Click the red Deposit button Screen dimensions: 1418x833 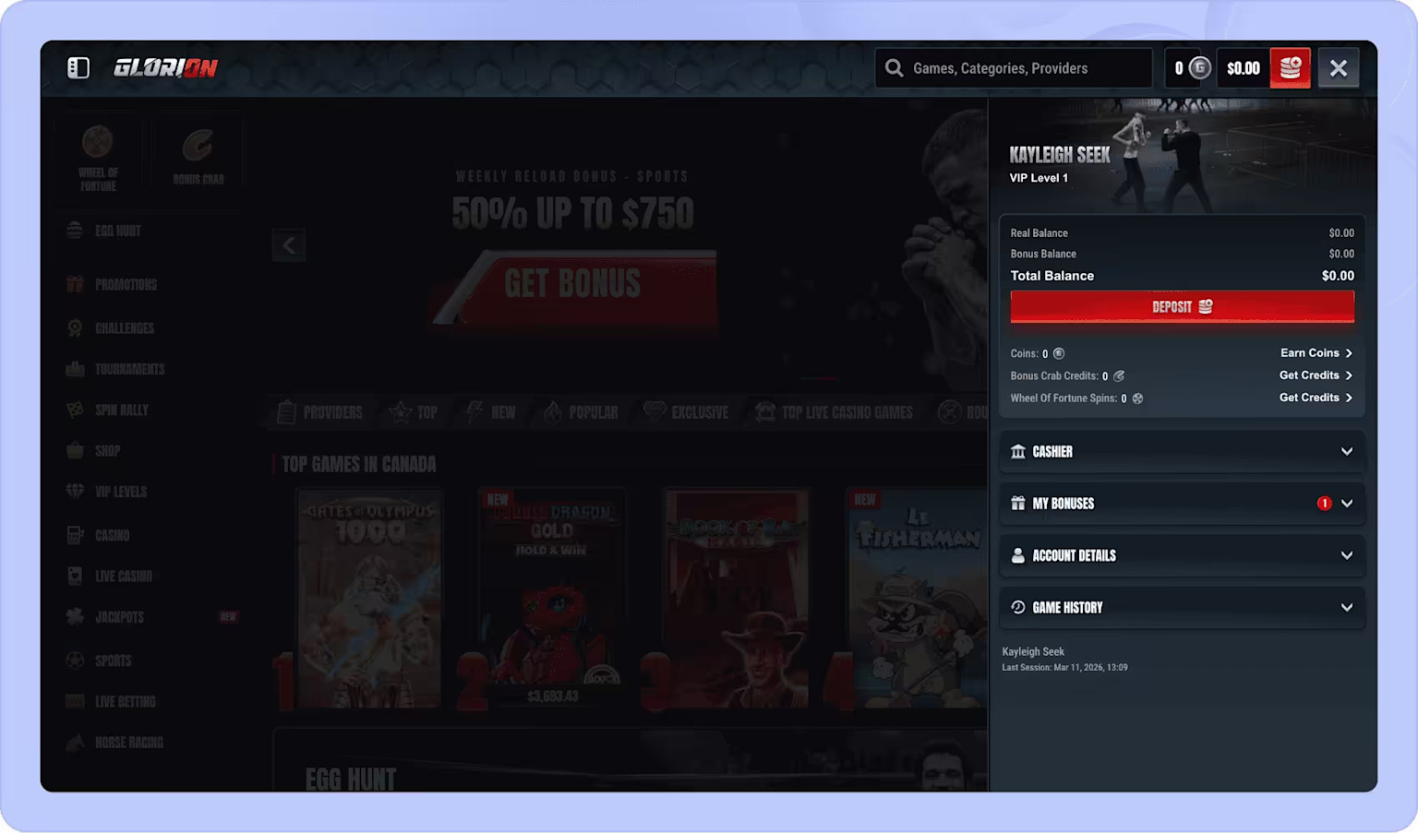pos(1182,306)
